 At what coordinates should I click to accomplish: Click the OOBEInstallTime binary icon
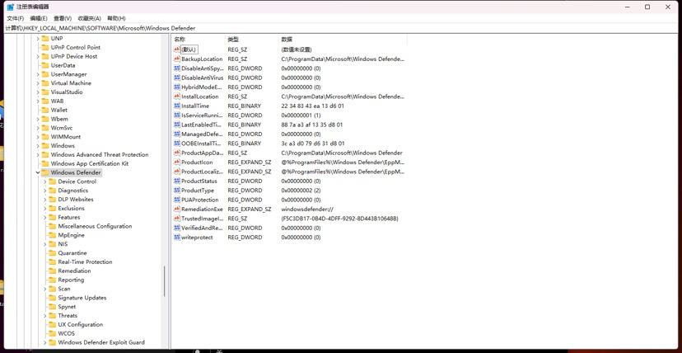pyautogui.click(x=176, y=144)
